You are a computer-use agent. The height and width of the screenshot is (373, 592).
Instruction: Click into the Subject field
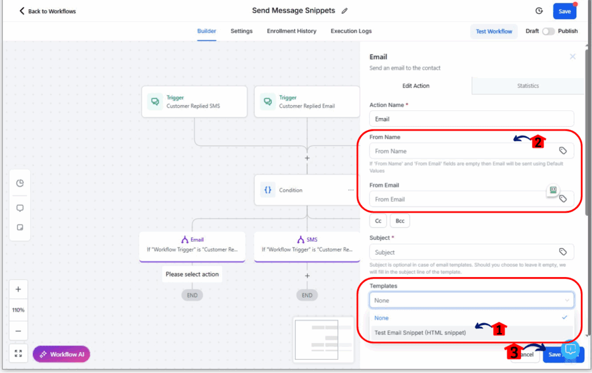472,252
